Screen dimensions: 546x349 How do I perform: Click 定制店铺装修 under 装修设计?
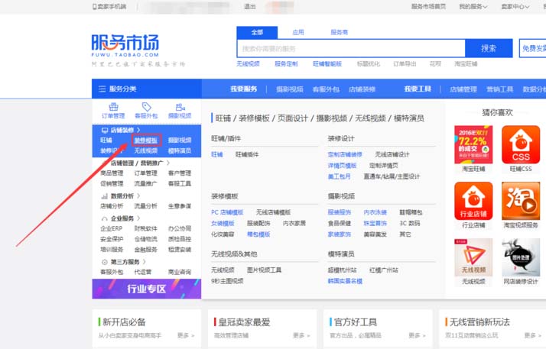tap(345, 154)
